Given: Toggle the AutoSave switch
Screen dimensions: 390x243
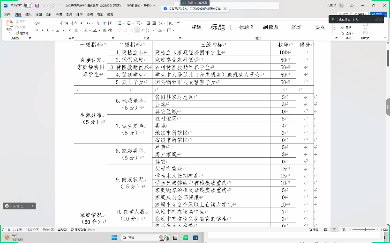Looking at the screenshot, I should pos(28,5).
